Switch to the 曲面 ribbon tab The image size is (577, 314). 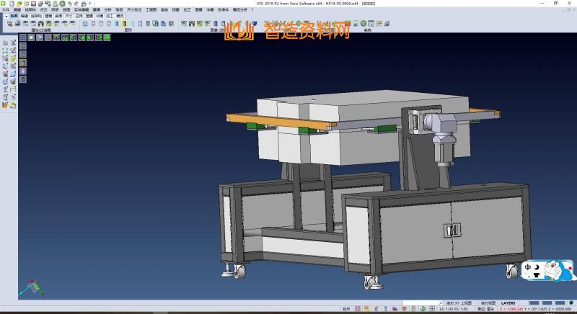click(x=58, y=14)
